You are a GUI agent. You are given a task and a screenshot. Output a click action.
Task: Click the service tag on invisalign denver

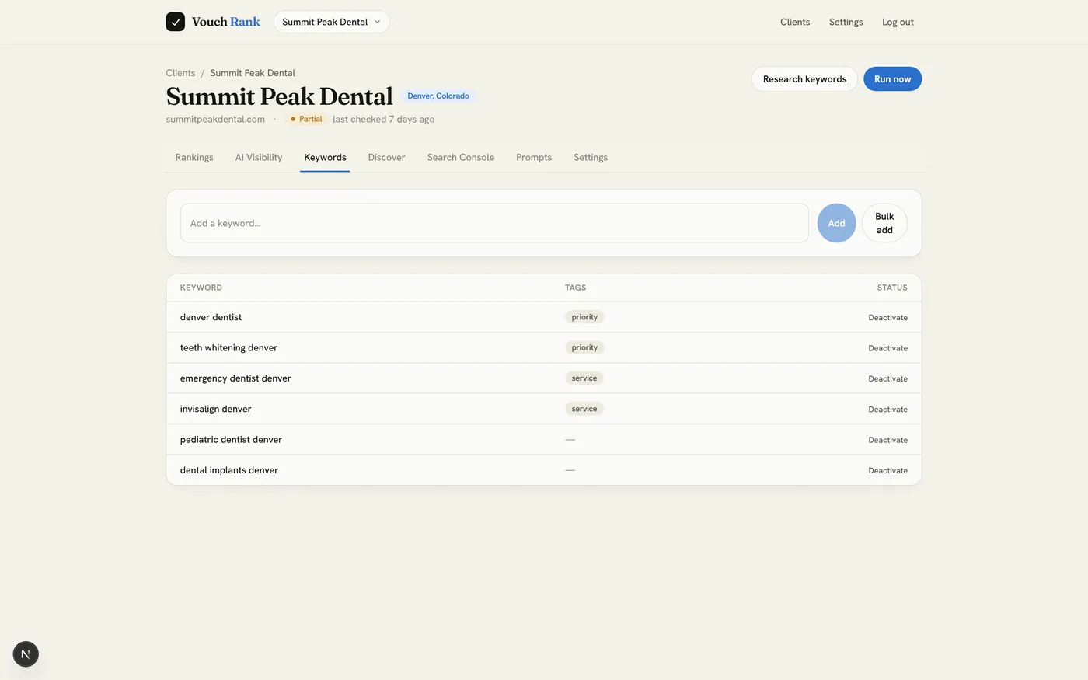pos(584,409)
